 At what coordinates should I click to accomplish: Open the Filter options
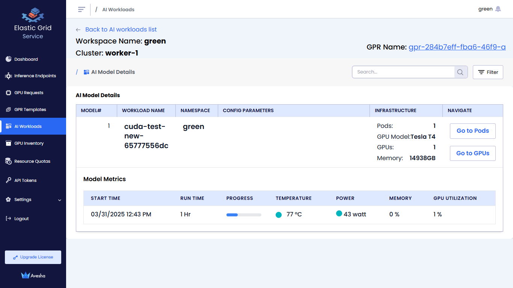point(488,72)
